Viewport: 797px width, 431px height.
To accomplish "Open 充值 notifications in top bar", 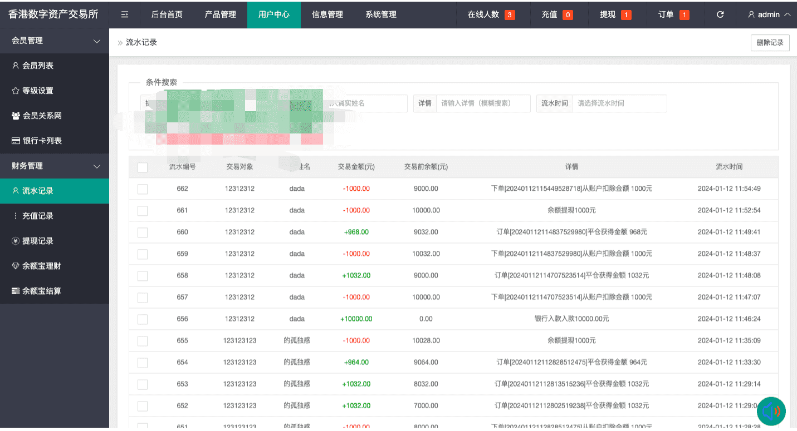I will pos(549,14).
